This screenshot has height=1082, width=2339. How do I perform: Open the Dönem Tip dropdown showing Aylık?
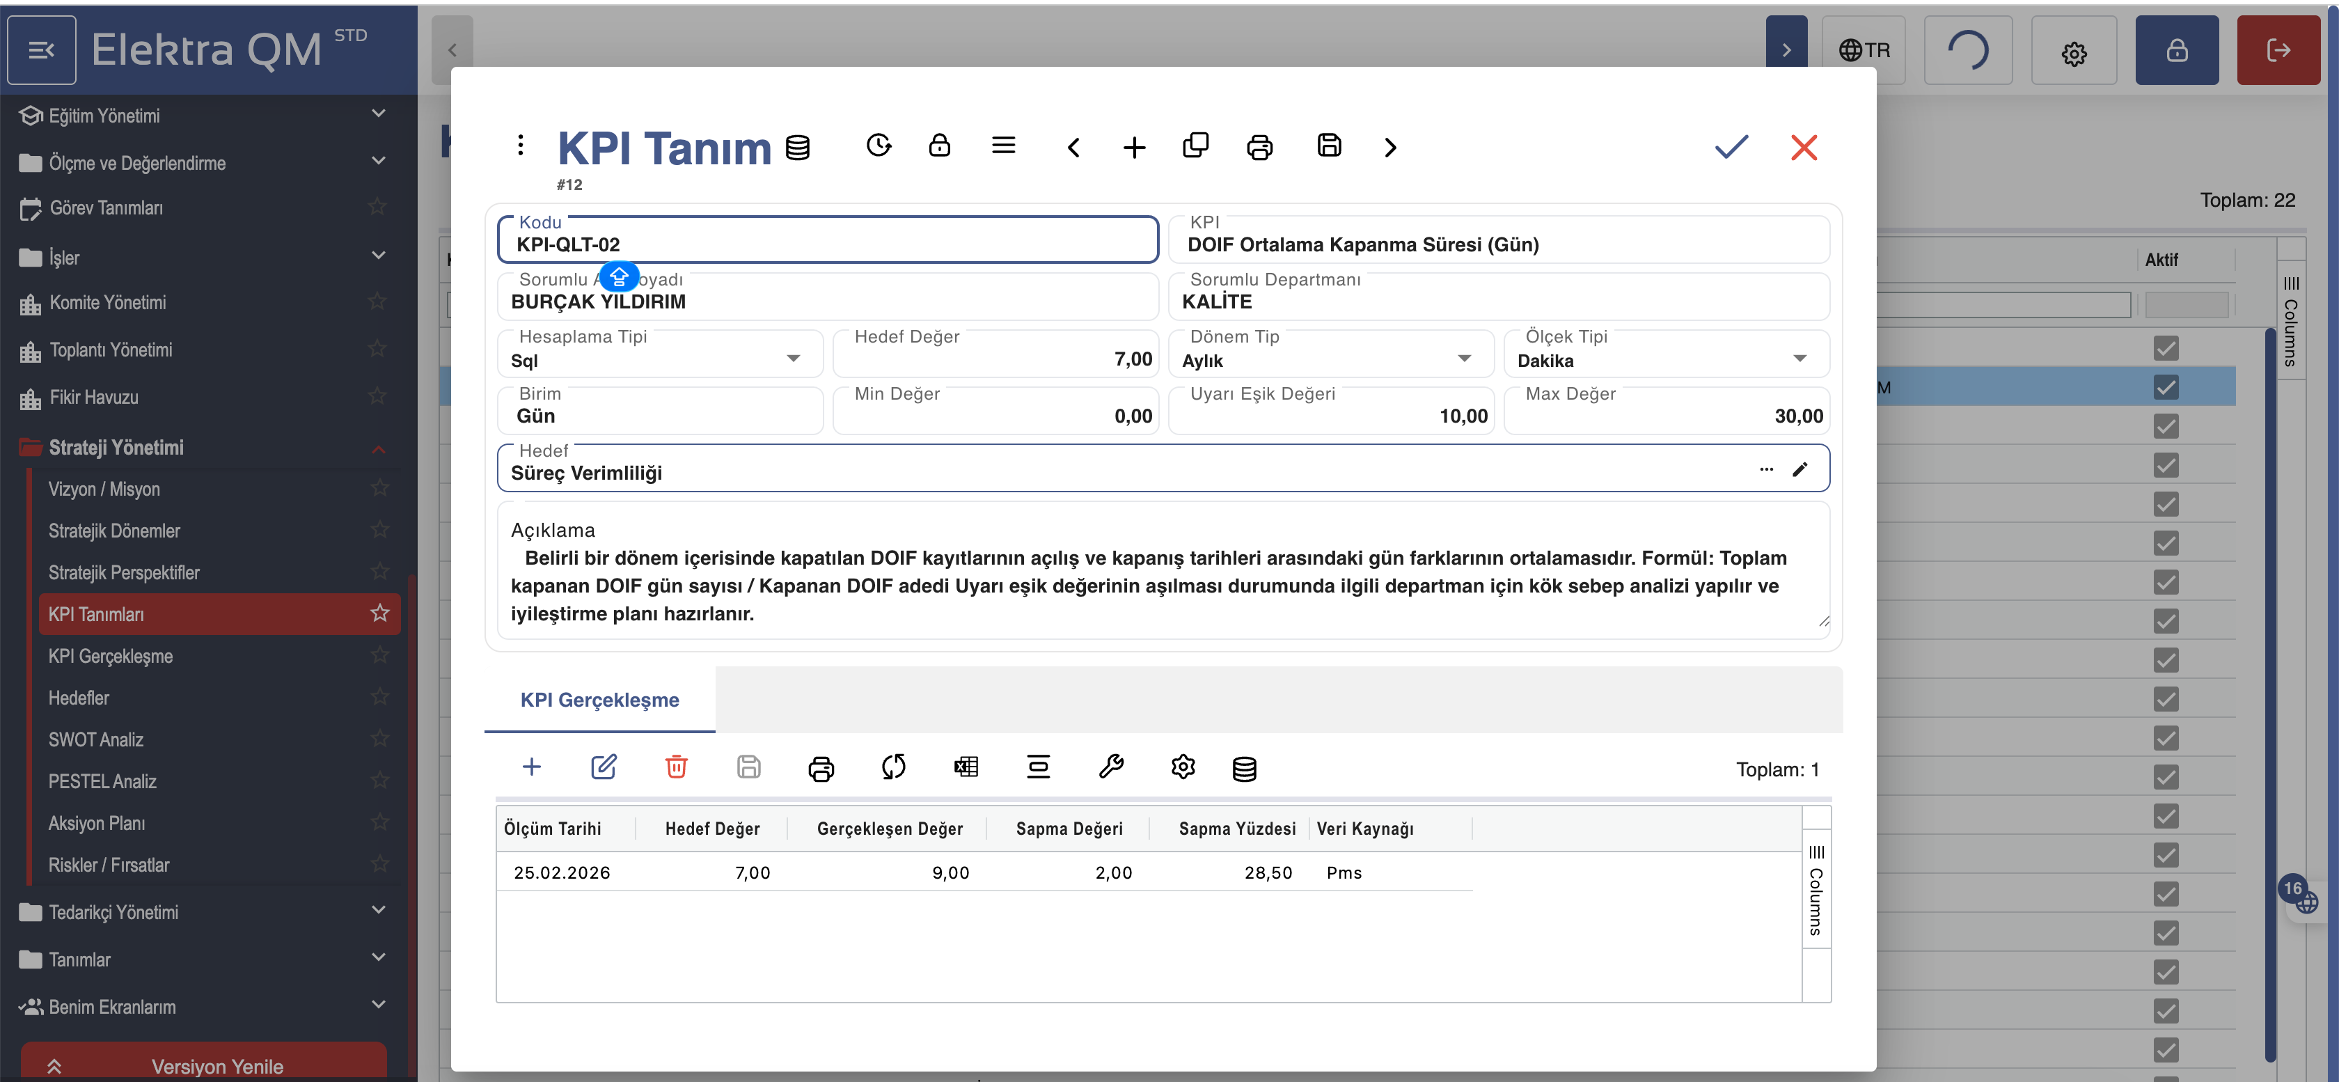(1464, 359)
